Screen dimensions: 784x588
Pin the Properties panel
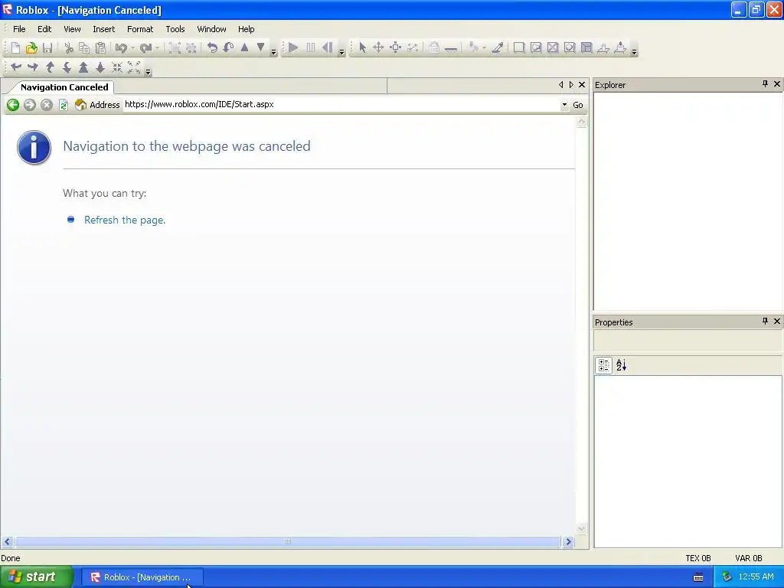point(765,321)
